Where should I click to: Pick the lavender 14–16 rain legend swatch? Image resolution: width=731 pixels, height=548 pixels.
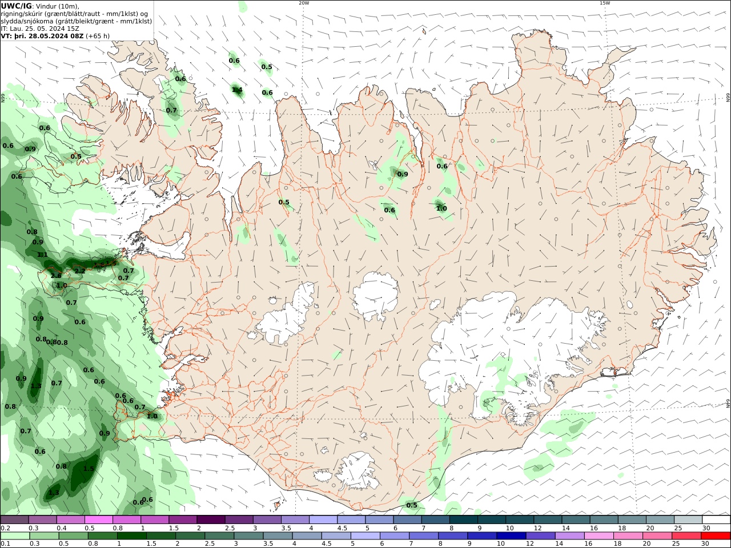tap(569, 536)
